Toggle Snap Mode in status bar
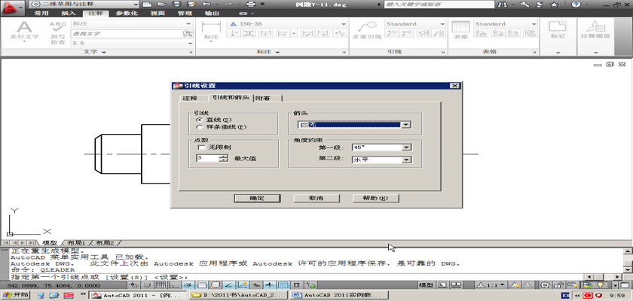The width and height of the screenshot is (633, 301). click(148, 285)
